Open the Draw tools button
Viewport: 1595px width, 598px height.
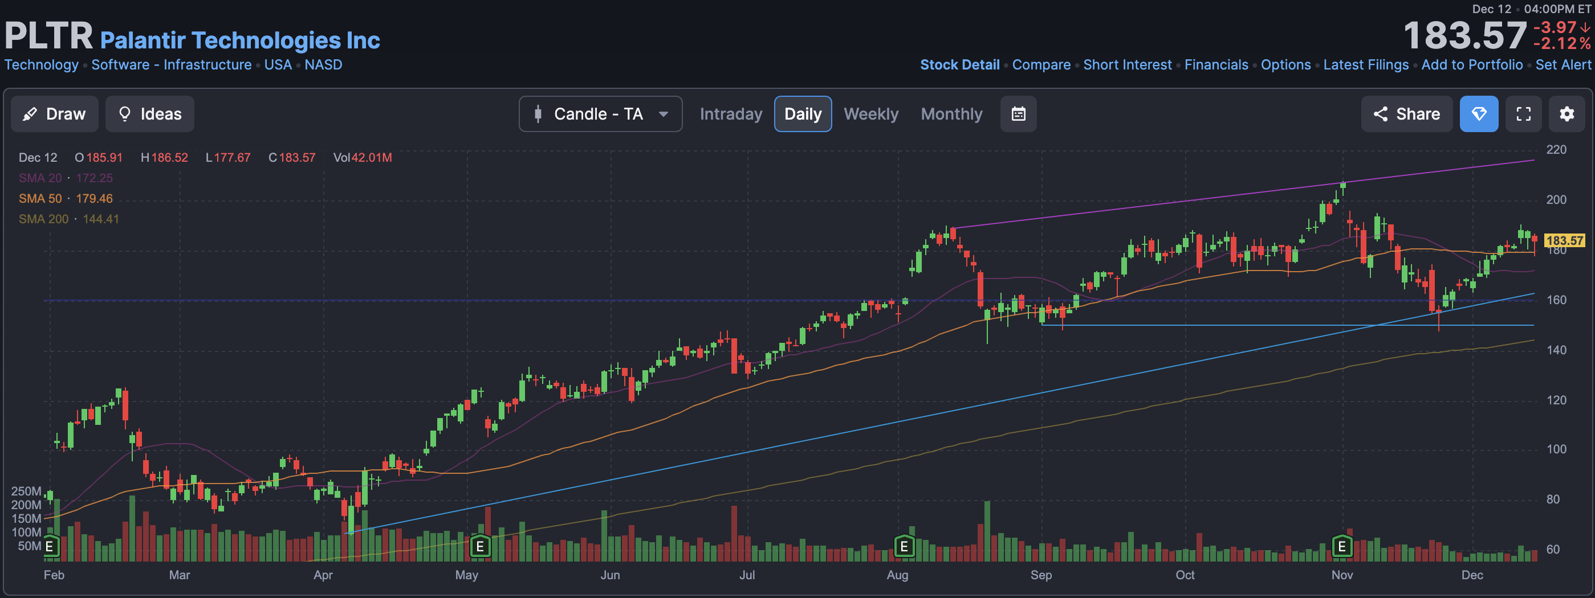click(x=55, y=114)
